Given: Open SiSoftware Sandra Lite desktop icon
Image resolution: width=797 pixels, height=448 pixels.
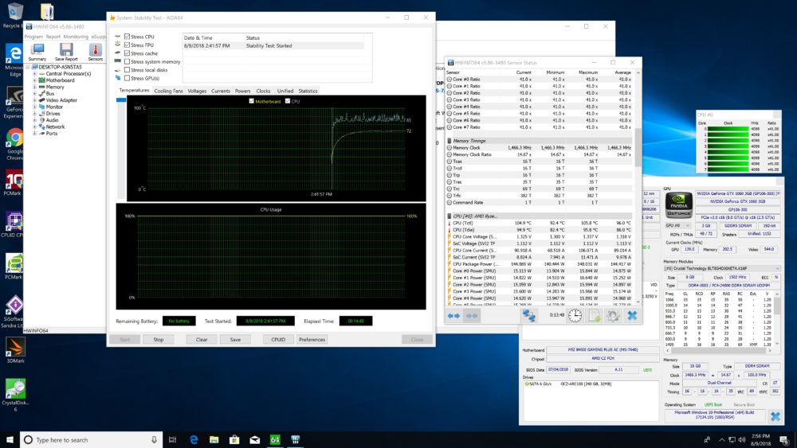Looking at the screenshot, I should pos(14,311).
